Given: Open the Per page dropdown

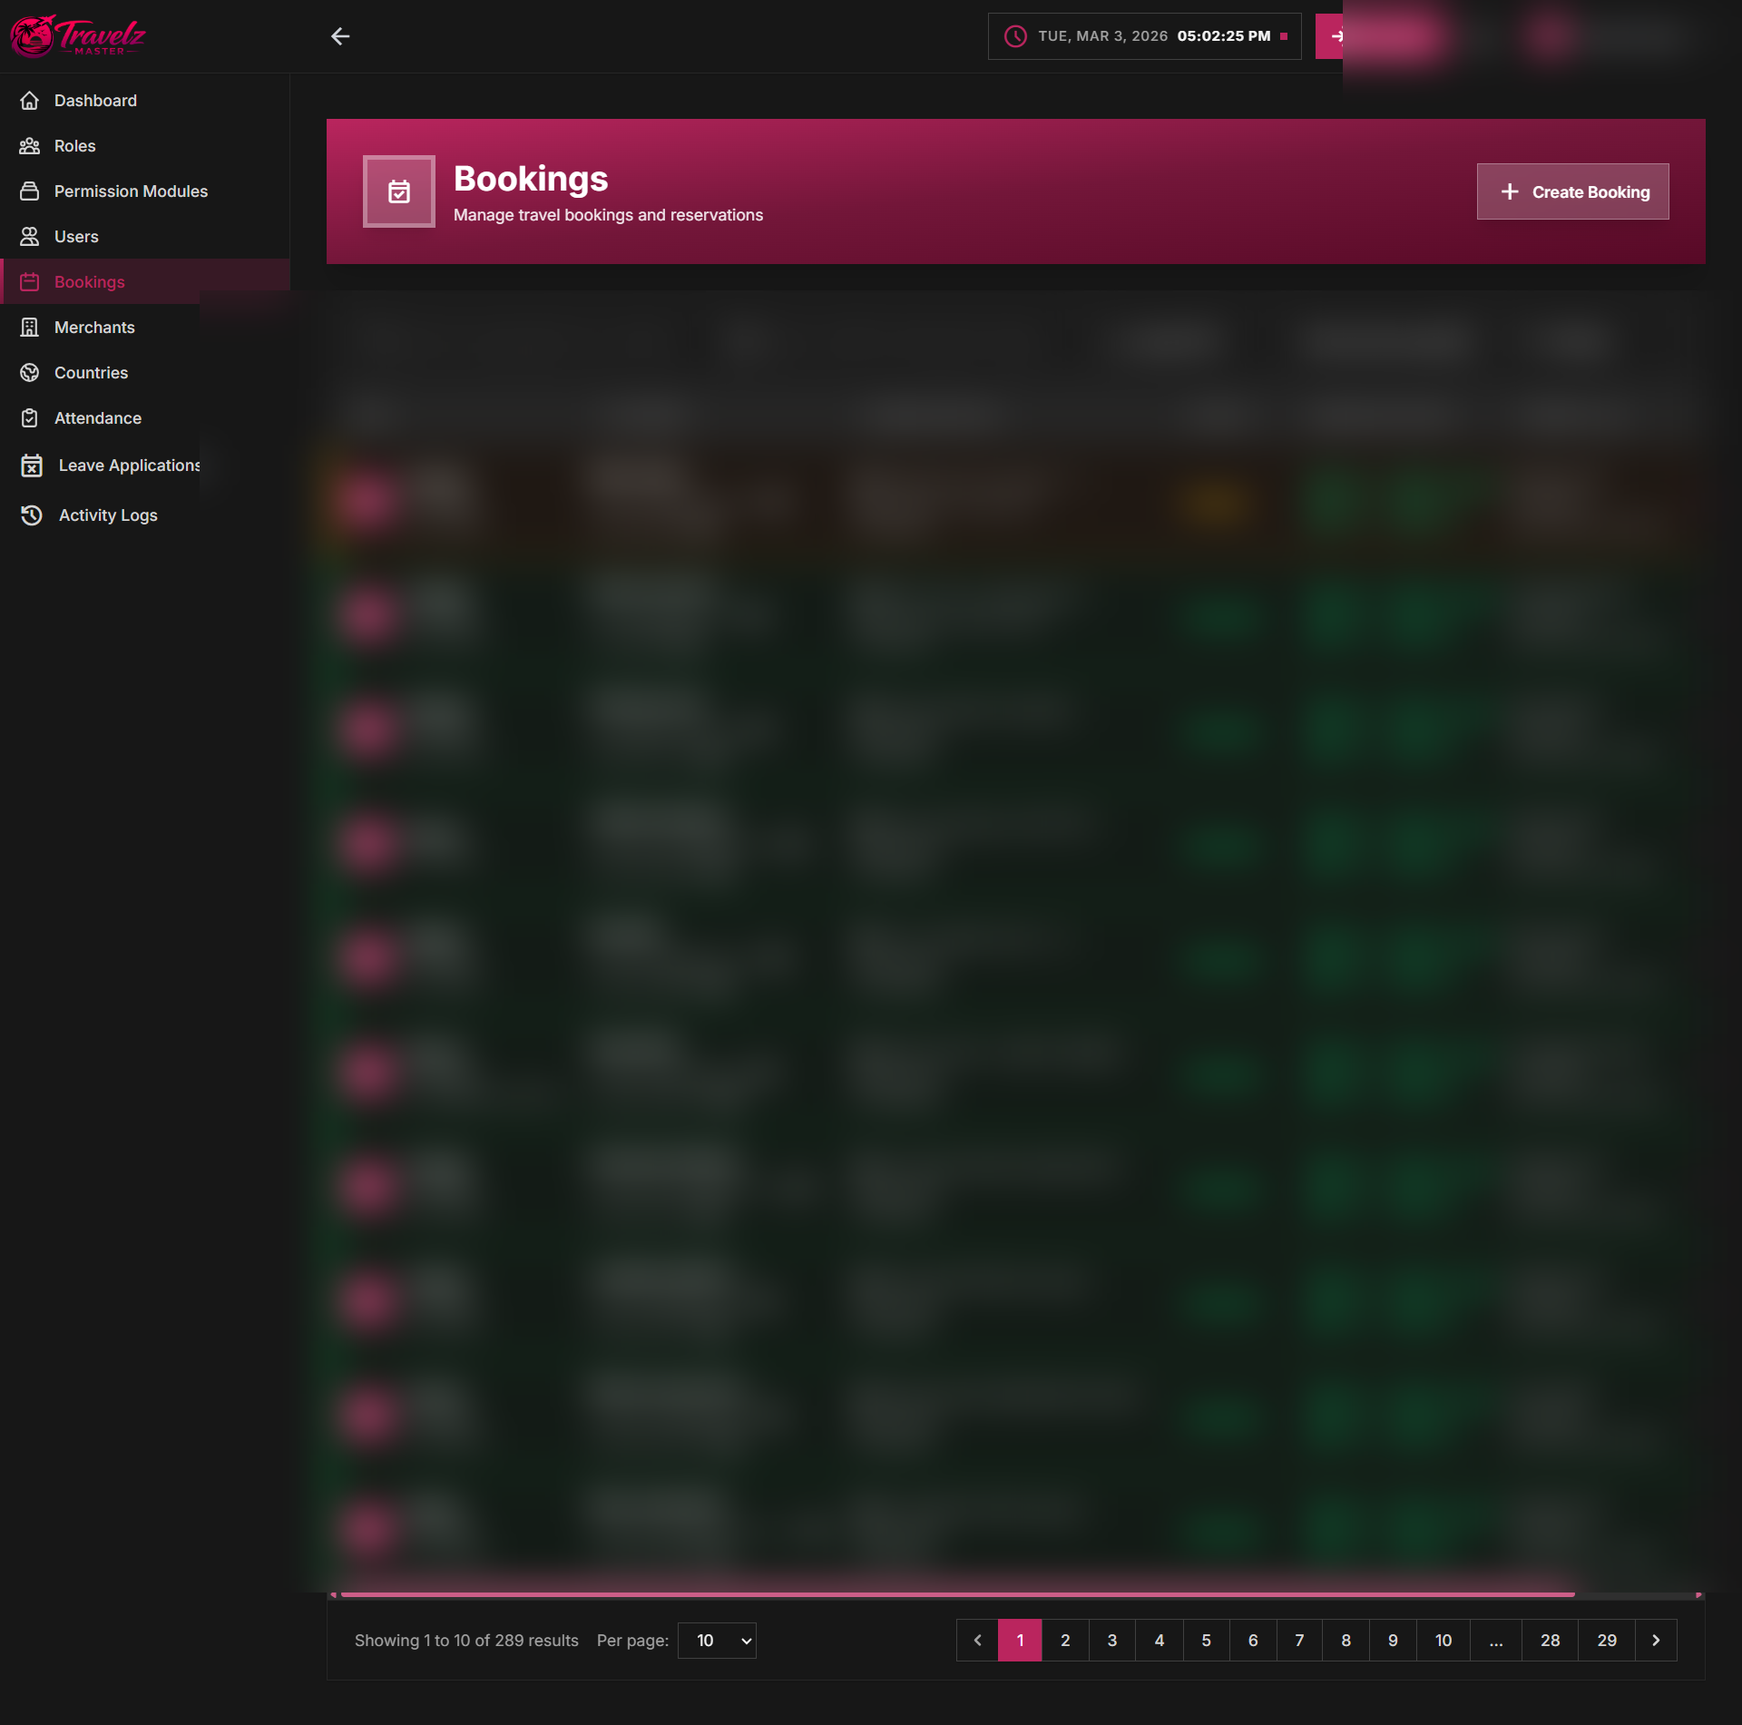Looking at the screenshot, I should tap(717, 1641).
